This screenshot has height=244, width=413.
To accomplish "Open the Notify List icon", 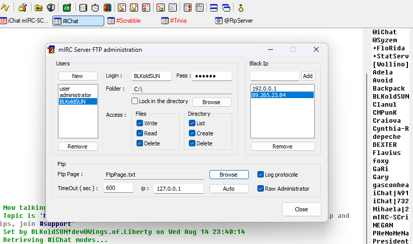I will coord(187,8).
